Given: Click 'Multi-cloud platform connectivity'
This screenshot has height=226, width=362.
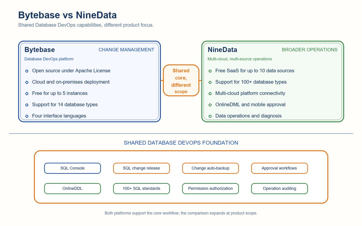Looking at the screenshot, I should point(250,93).
